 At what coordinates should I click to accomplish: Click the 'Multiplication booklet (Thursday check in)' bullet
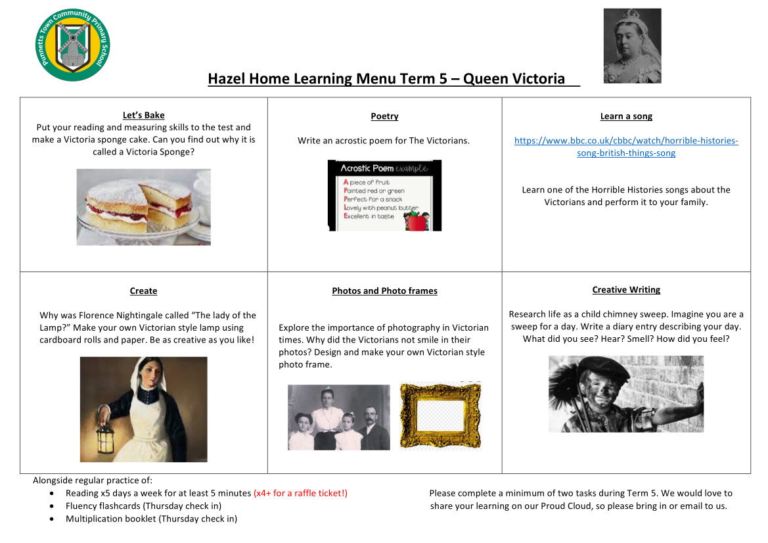pos(151,519)
